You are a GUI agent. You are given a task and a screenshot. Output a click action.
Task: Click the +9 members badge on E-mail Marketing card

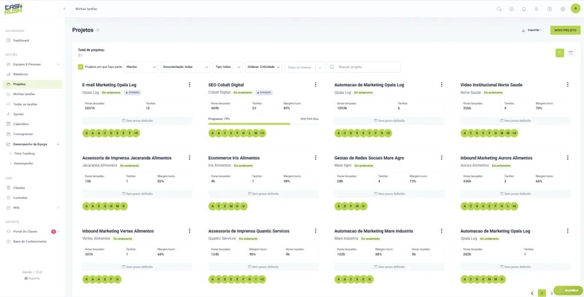tap(136, 133)
